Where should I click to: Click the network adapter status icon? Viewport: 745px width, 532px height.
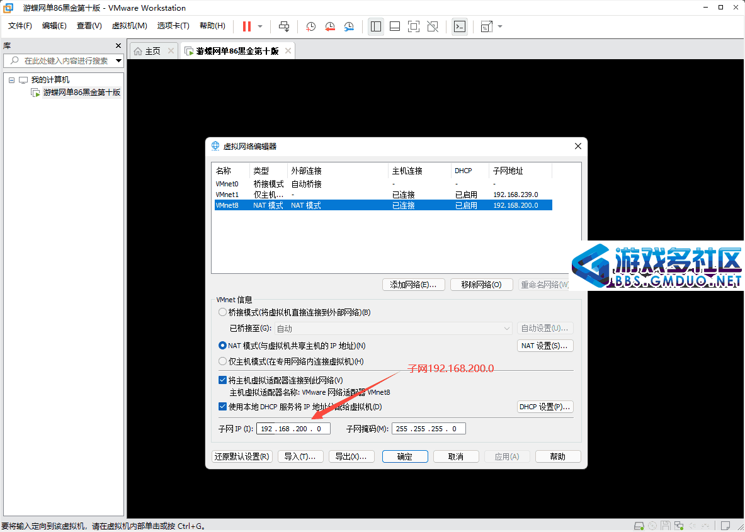click(x=680, y=526)
